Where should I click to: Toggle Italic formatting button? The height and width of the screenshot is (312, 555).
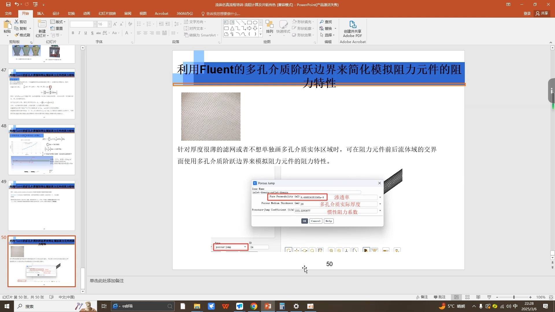(x=79, y=33)
